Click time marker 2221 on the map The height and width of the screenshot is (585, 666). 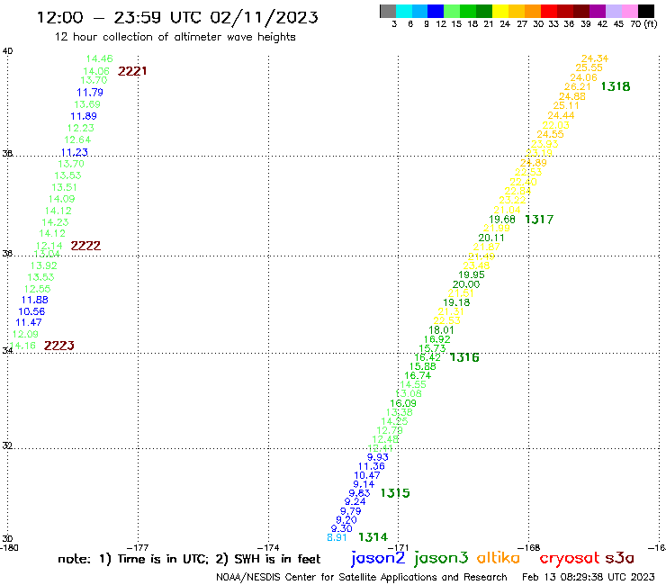pos(132,71)
